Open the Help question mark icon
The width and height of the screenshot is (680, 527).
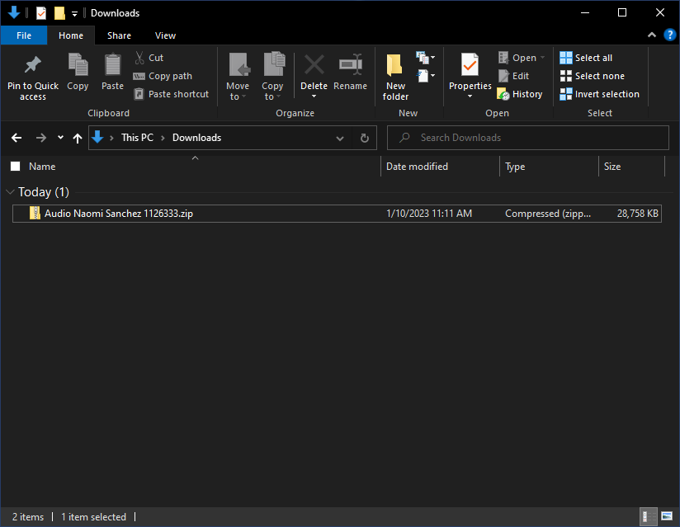tap(669, 35)
